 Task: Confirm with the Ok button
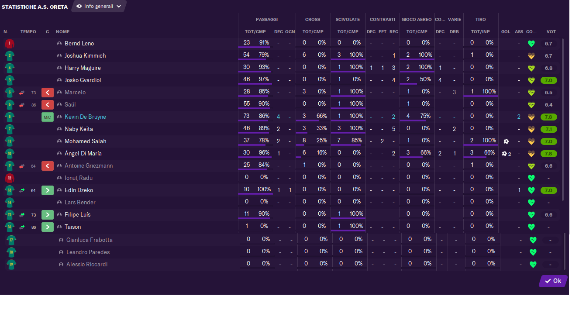point(553,281)
